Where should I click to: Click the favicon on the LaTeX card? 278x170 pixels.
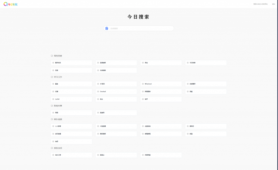pyautogui.click(x=53, y=99)
